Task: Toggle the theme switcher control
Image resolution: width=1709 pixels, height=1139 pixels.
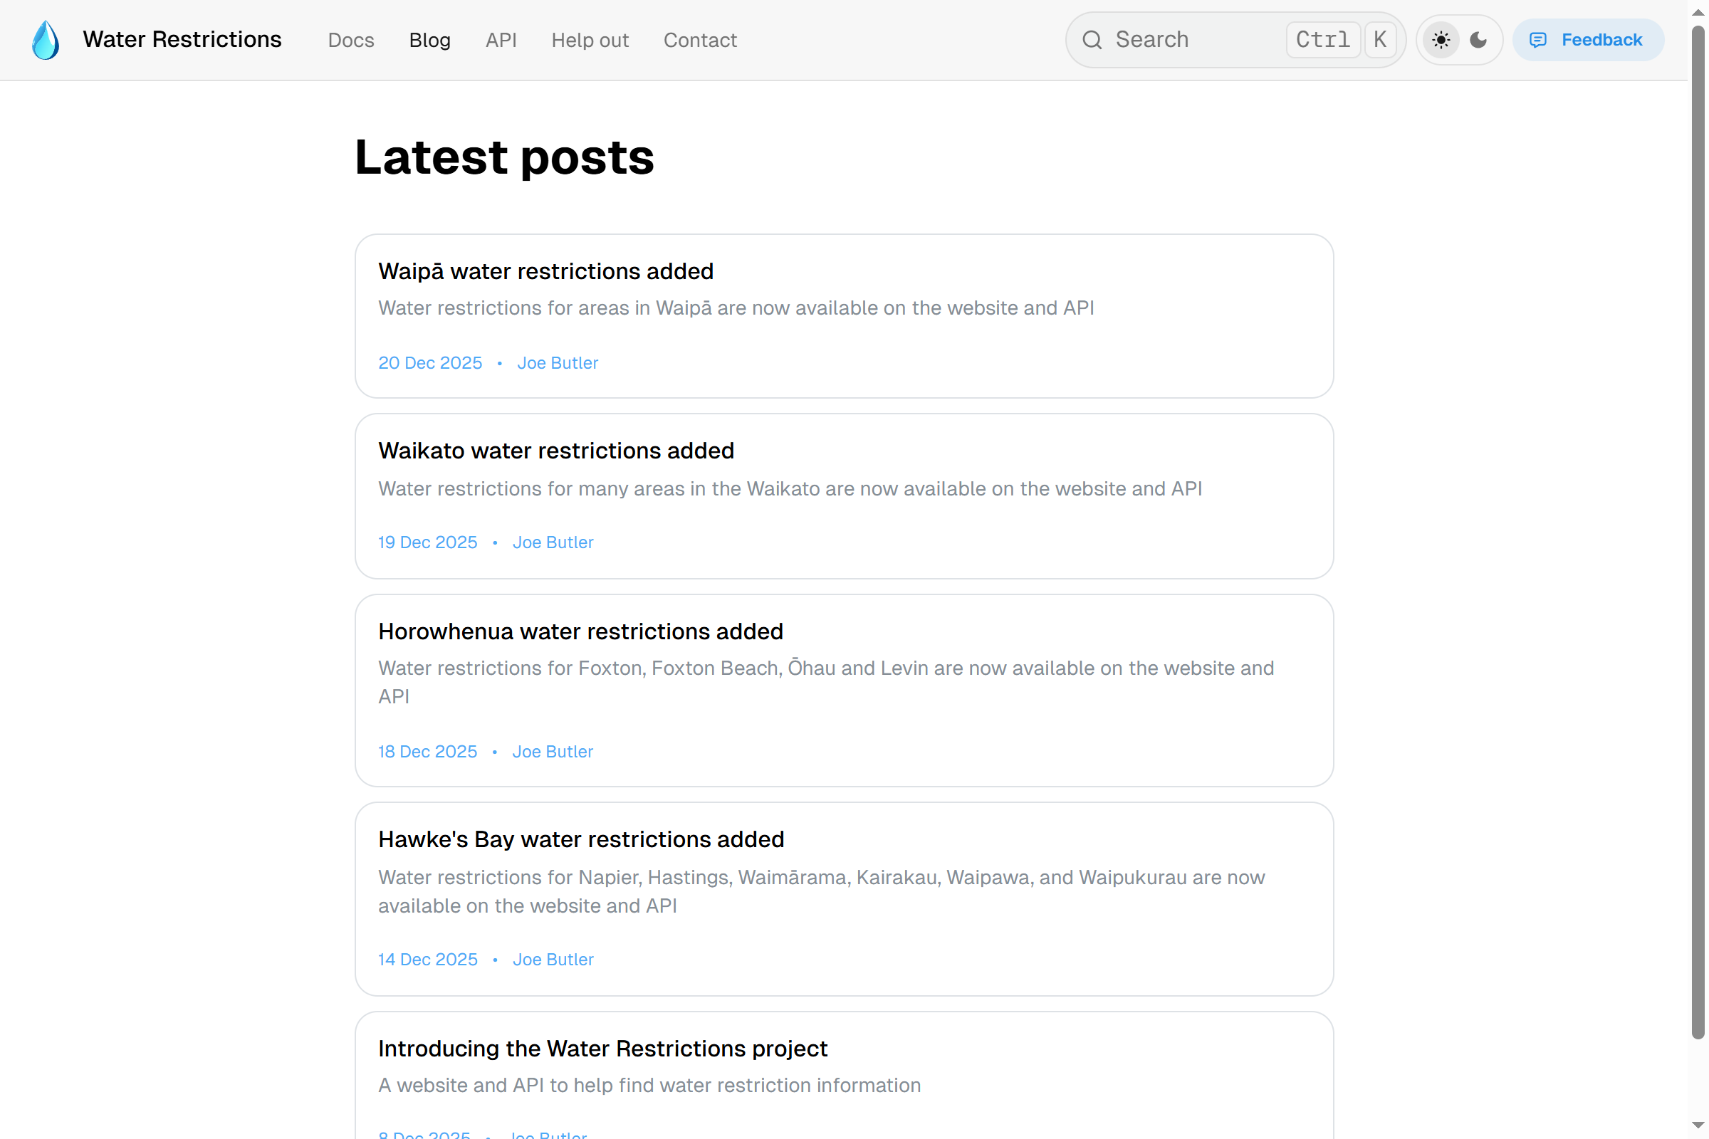Action: point(1459,40)
